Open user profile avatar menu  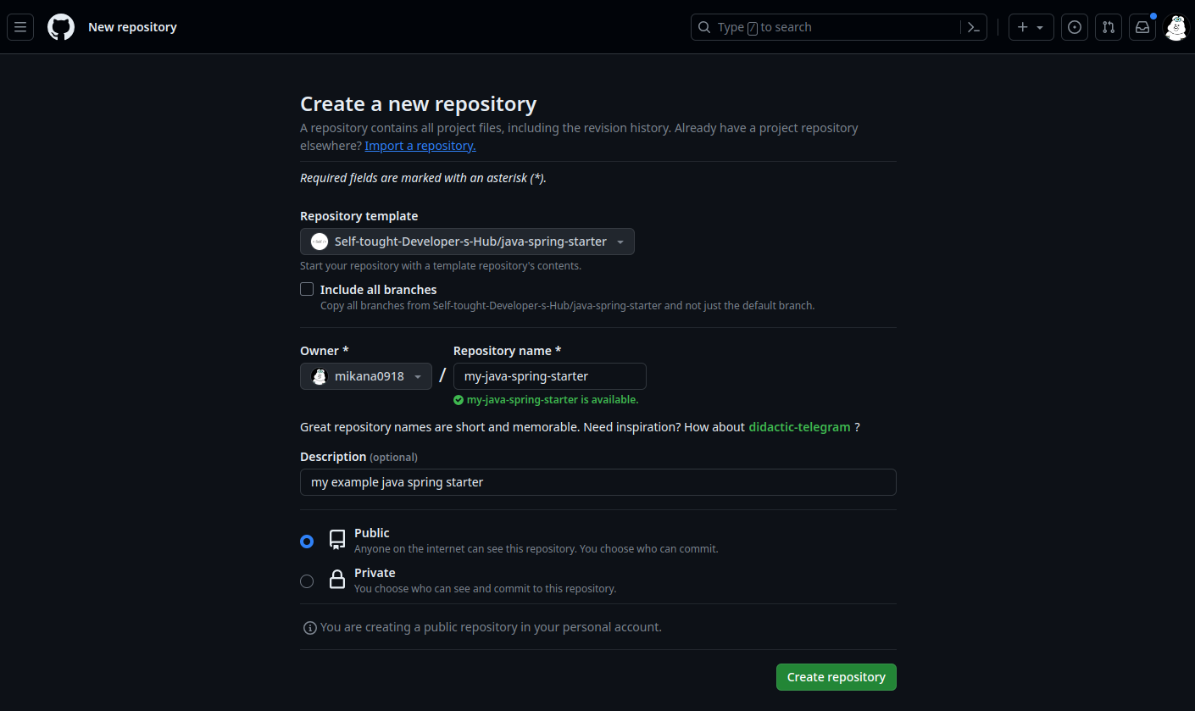tap(1176, 27)
